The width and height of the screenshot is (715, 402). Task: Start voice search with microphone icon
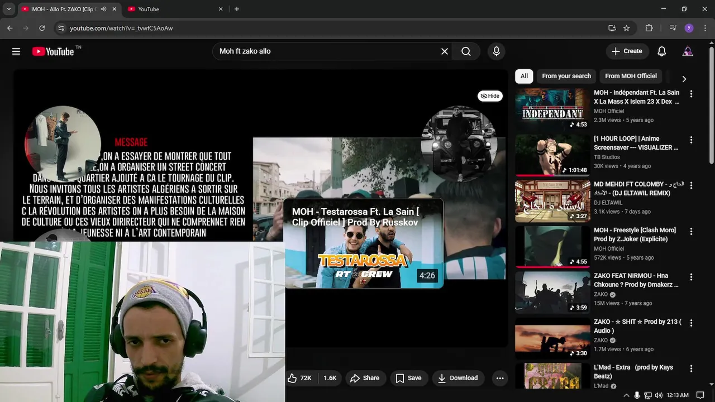496,51
